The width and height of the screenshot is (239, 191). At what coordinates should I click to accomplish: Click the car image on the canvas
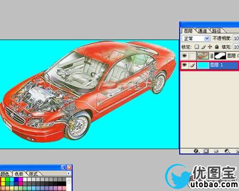[x=87, y=92]
